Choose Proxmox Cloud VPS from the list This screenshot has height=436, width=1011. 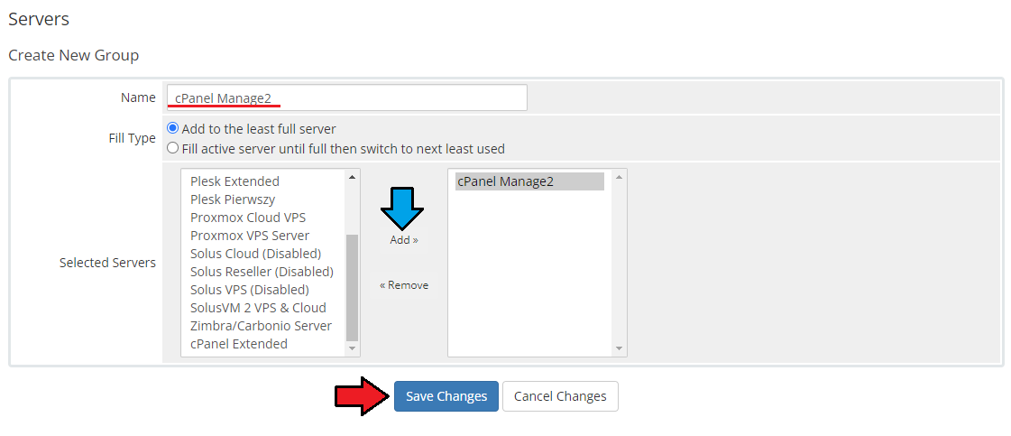[x=248, y=218]
